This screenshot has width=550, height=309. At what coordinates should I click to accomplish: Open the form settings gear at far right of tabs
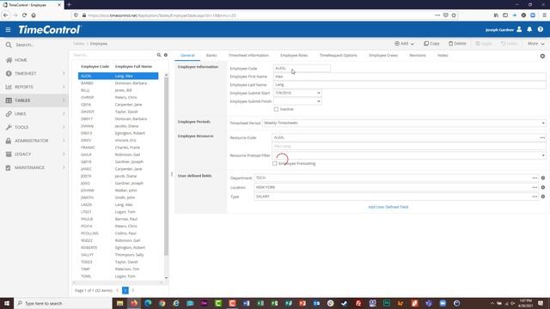click(x=542, y=56)
